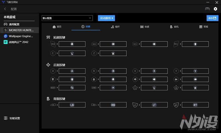The image size is (221, 133).
Task: Select the M2 extended button icon
Action: click(x=53, y=44)
